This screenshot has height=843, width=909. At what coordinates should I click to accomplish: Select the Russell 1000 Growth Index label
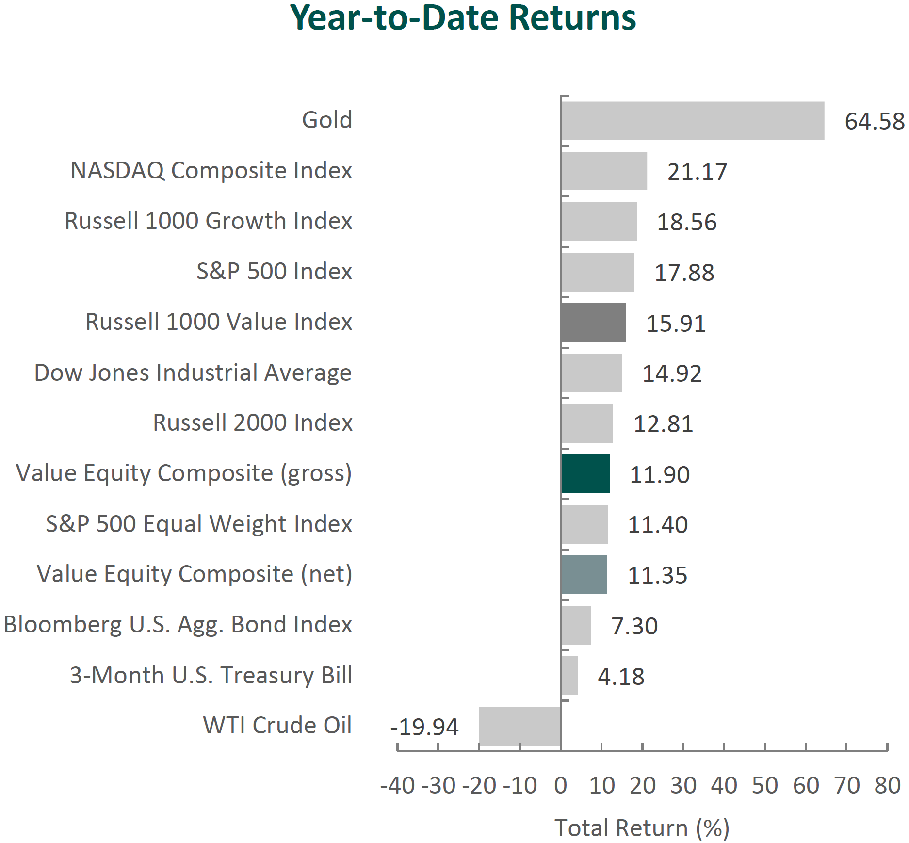pos(208,221)
